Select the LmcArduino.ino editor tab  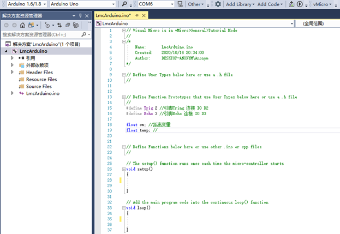coord(114,15)
